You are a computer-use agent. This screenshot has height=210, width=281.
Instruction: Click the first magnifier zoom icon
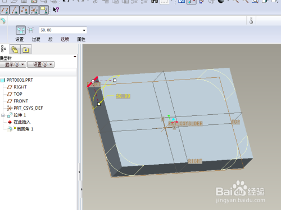pos(235,1)
